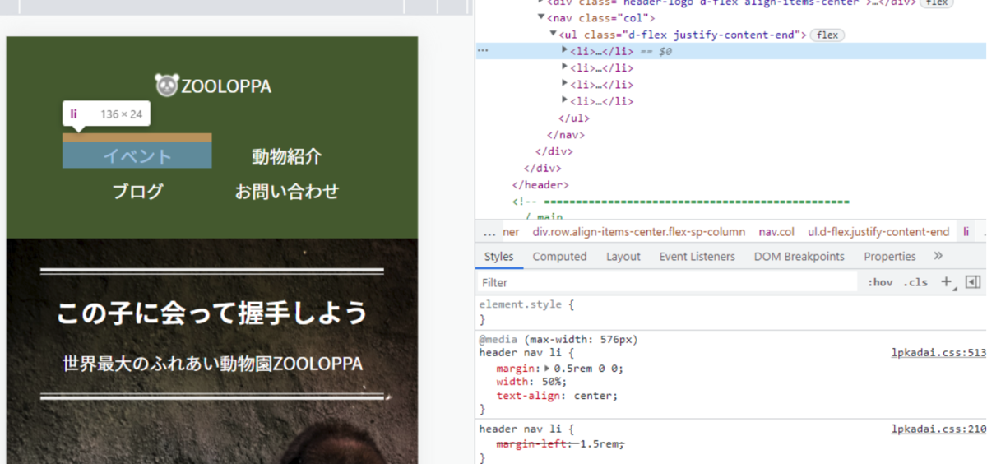The image size is (987, 464).
Task: Show hidden breadcrumbs via the leading ellipsis
Action: click(x=489, y=233)
